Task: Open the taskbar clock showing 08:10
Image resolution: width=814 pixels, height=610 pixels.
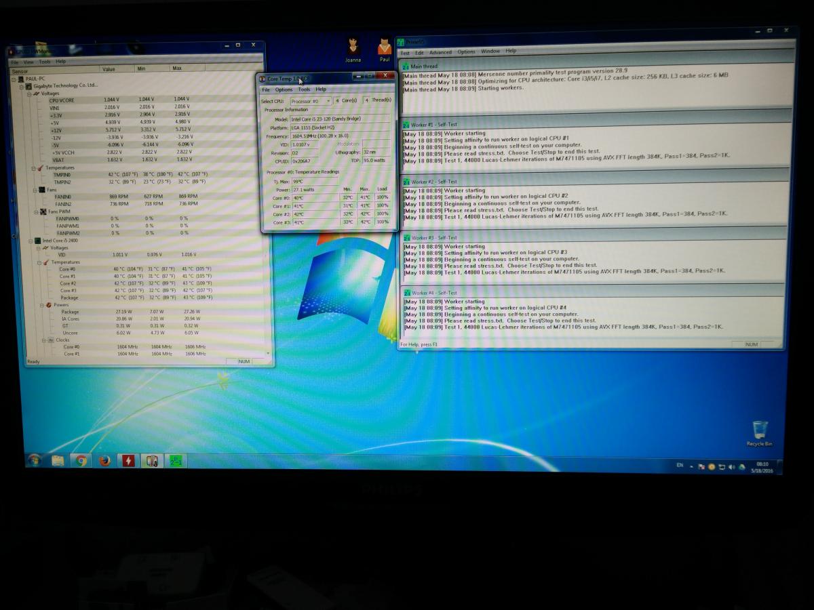Action: click(762, 467)
